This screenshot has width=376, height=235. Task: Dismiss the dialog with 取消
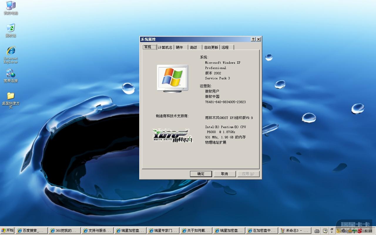tap(225, 174)
